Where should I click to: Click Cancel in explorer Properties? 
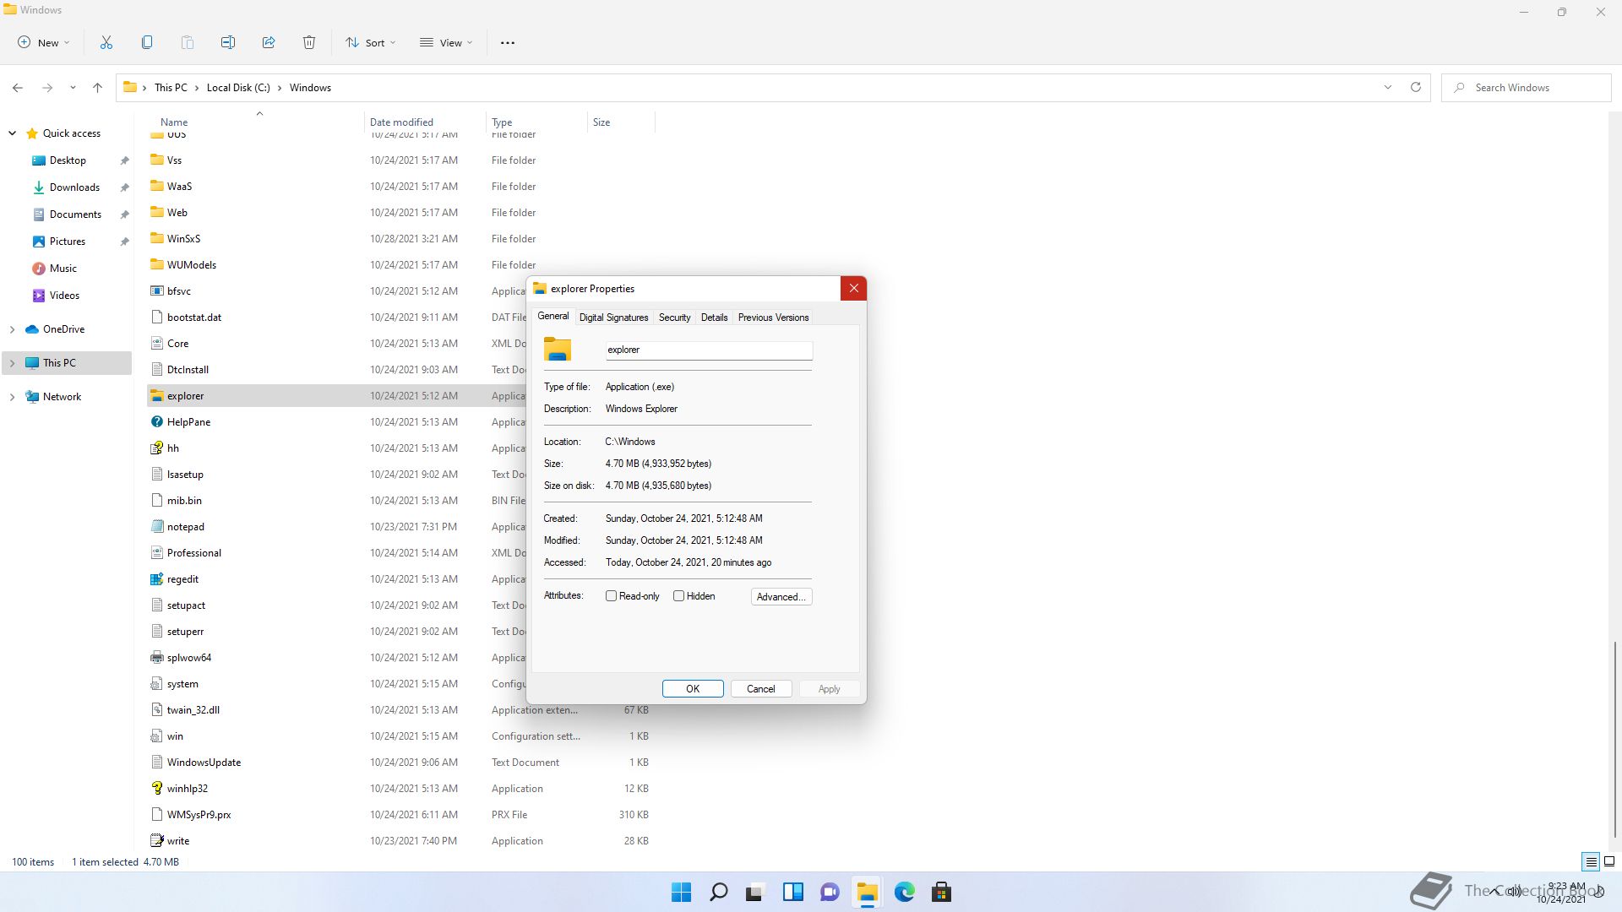click(x=760, y=689)
